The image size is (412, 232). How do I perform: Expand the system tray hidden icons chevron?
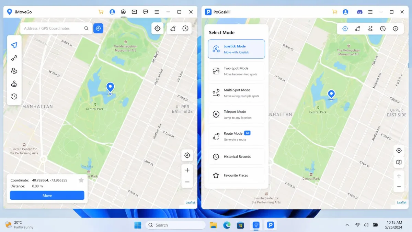point(347,225)
